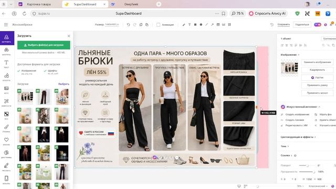The image size is (336, 189).
Task: Open the Text (Текст) sidebar section
Action: (6, 64)
